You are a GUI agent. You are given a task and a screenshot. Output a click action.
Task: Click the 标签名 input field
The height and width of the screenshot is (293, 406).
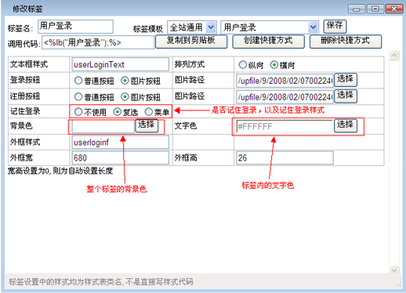[x=75, y=27]
